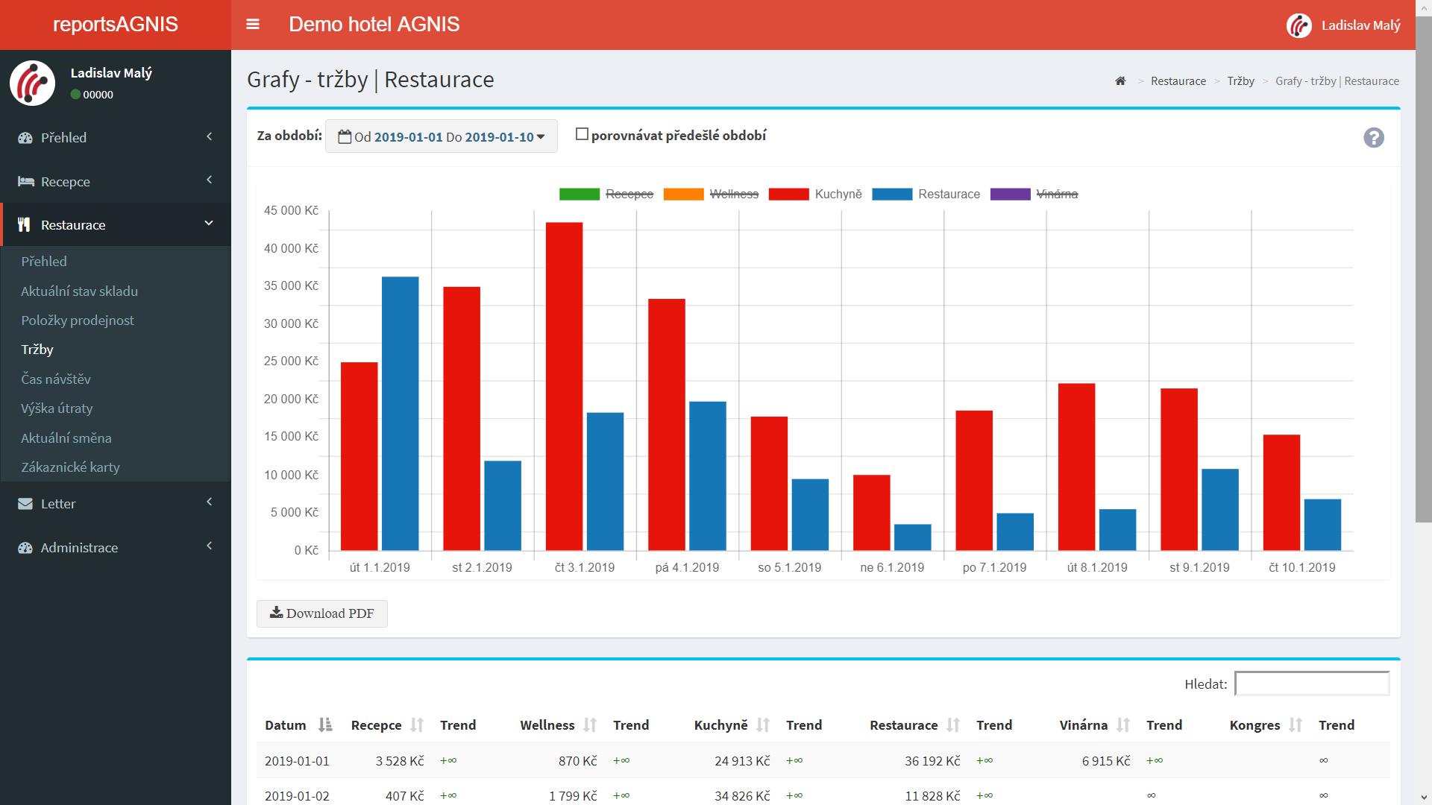Click the Recepce column sort icon
Screen dimensions: 1432x805
pyautogui.click(x=417, y=725)
